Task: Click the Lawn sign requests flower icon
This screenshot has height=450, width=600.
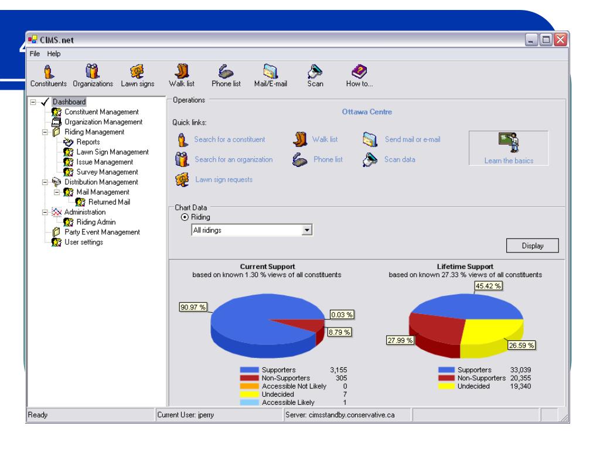Action: tap(182, 179)
